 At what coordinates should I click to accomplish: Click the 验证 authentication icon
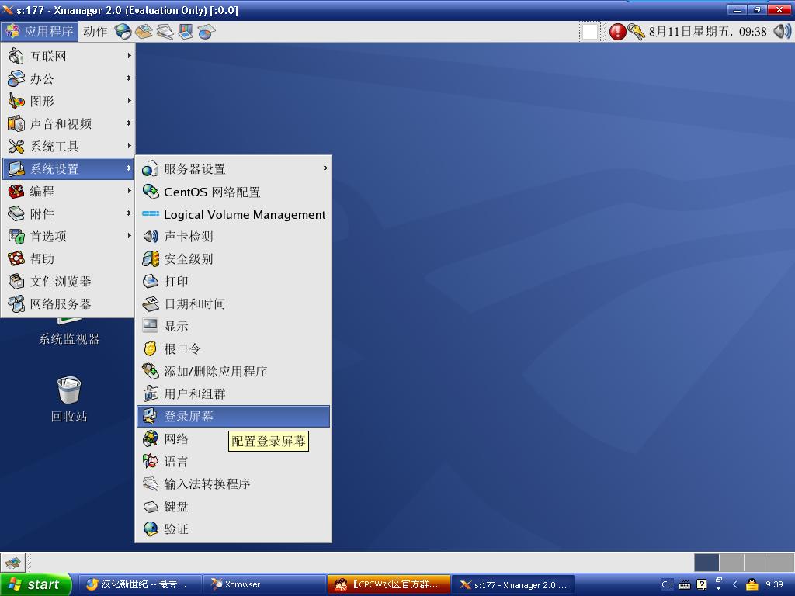pos(150,528)
